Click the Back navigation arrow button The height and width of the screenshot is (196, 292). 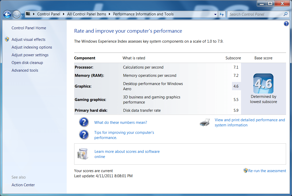(7, 14)
